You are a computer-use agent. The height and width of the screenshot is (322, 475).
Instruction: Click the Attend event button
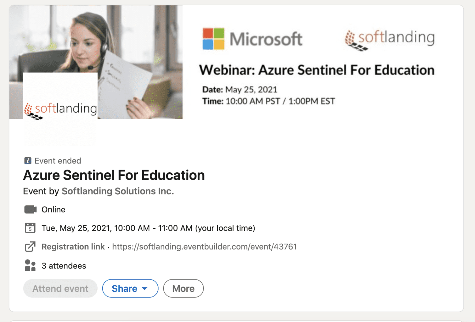click(60, 288)
